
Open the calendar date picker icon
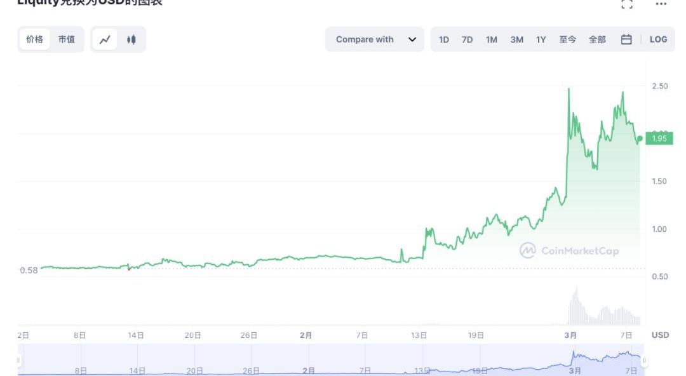626,39
